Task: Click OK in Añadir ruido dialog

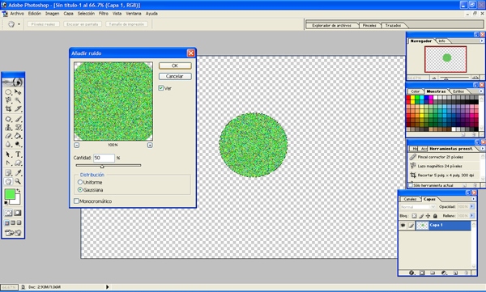Action: tap(175, 66)
